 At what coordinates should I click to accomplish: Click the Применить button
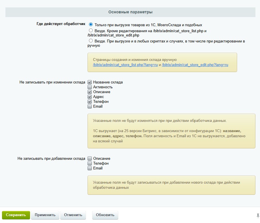[x=45, y=215]
